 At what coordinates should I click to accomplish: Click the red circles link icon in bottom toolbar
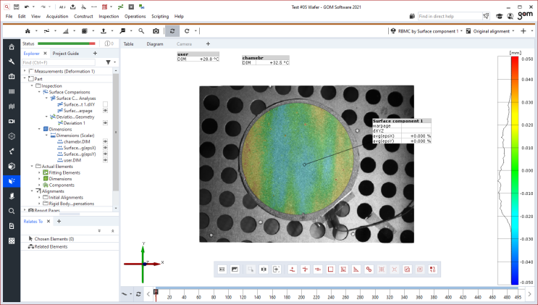pos(369,270)
